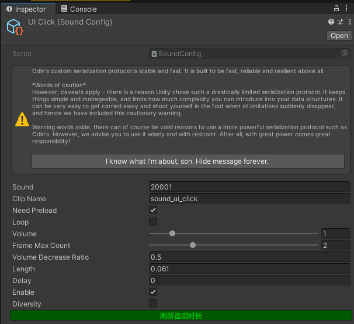Tick the Diversity checkbox
The height and width of the screenshot is (324, 354).
tap(153, 304)
